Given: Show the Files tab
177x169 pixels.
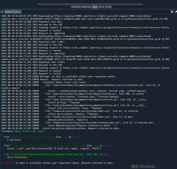Looking at the screenshot, I should [108, 6].
